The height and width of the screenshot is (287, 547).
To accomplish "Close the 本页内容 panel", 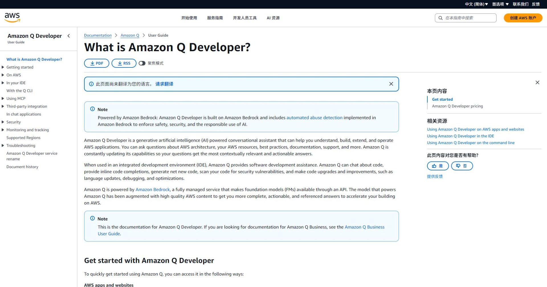I will coord(537,82).
